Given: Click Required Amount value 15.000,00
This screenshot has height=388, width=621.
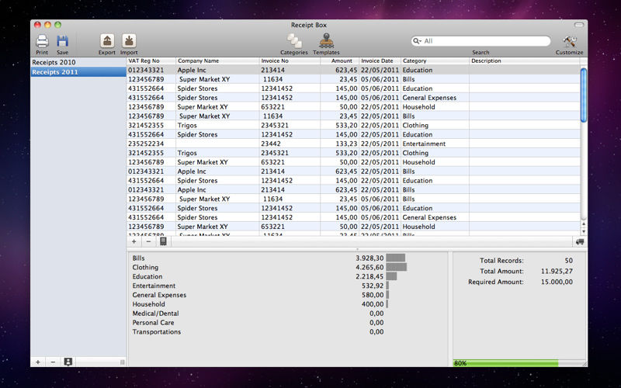Looking at the screenshot, I should (x=557, y=282).
